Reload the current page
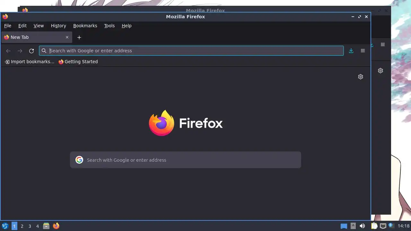Image resolution: width=411 pixels, height=231 pixels. (31, 51)
